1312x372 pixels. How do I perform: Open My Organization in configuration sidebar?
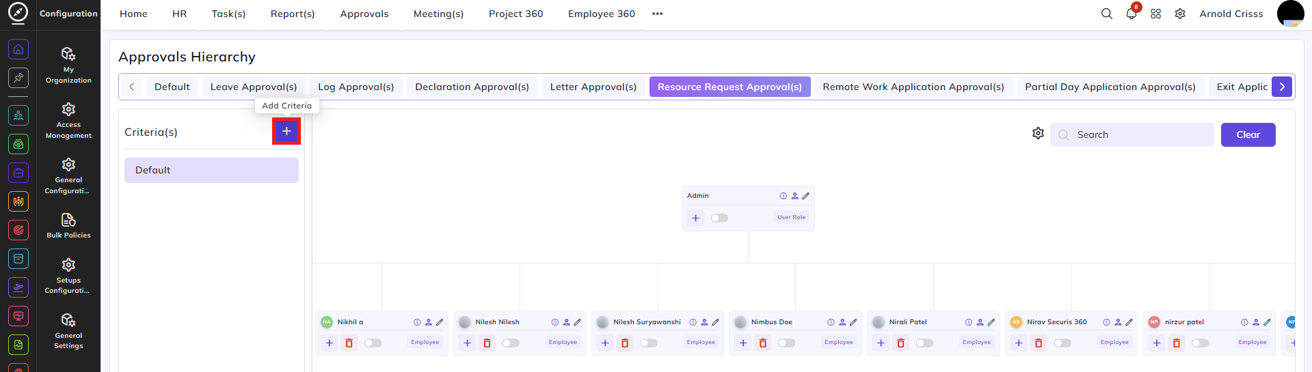click(x=68, y=66)
